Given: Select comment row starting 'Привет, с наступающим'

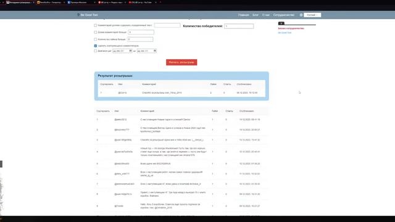Looking at the screenshot, I should (181, 194).
